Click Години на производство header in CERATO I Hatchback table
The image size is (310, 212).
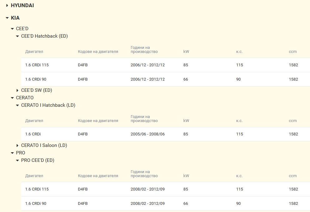[144, 119]
